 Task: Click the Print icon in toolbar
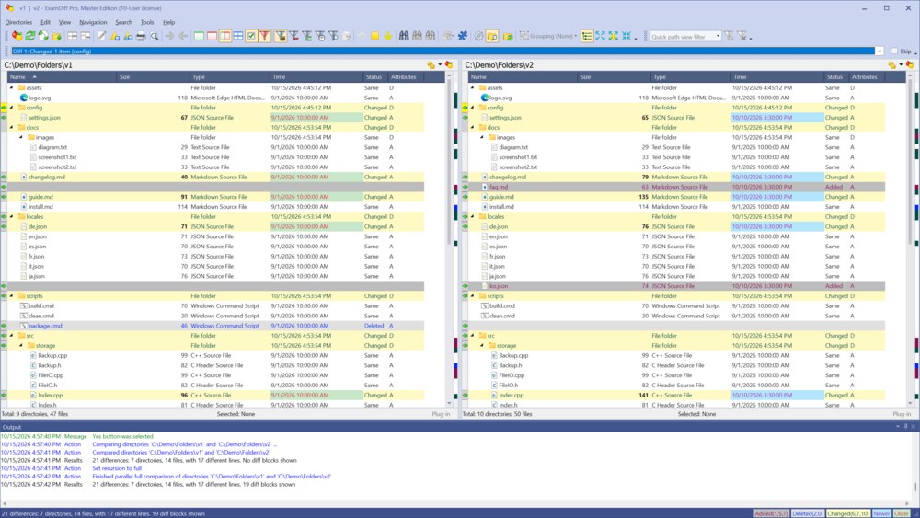[141, 37]
